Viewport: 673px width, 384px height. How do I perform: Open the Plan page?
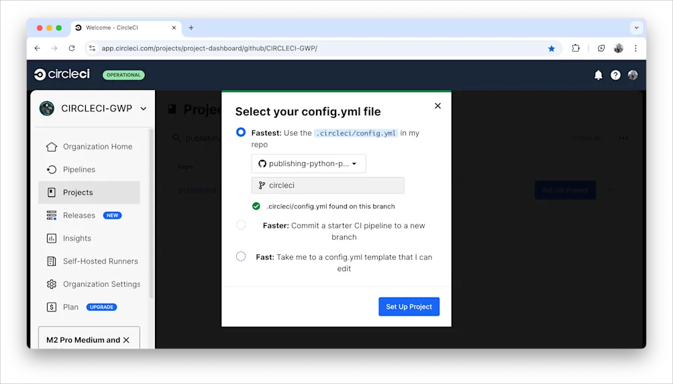pyautogui.click(x=70, y=307)
